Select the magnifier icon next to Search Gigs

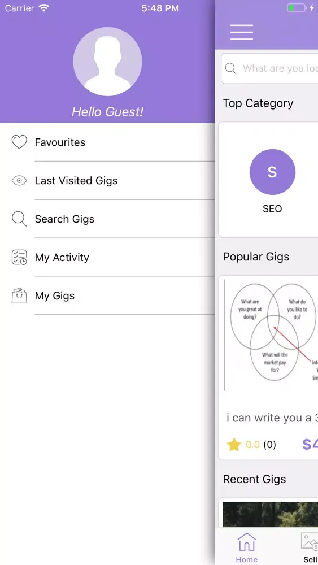point(19,219)
